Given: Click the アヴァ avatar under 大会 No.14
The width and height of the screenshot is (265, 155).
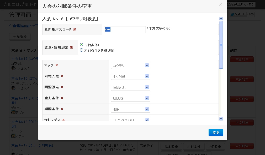Looking at the screenshot, I should 13,112.
